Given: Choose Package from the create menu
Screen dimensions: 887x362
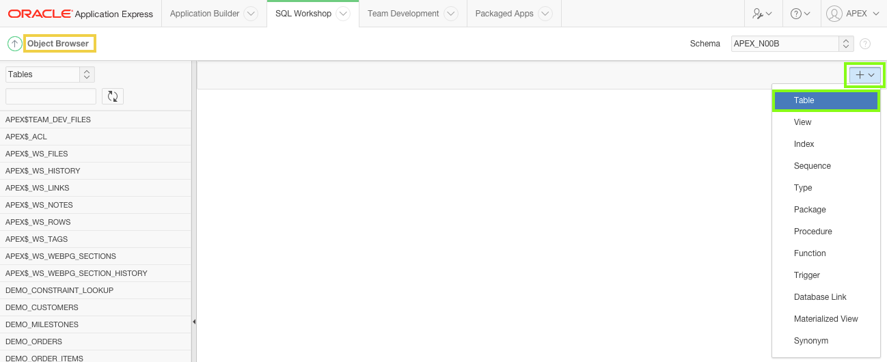Looking at the screenshot, I should click(825, 210).
